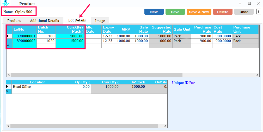Click the MRP column header
Viewport: 263px width, 132px height.
click(x=123, y=29)
